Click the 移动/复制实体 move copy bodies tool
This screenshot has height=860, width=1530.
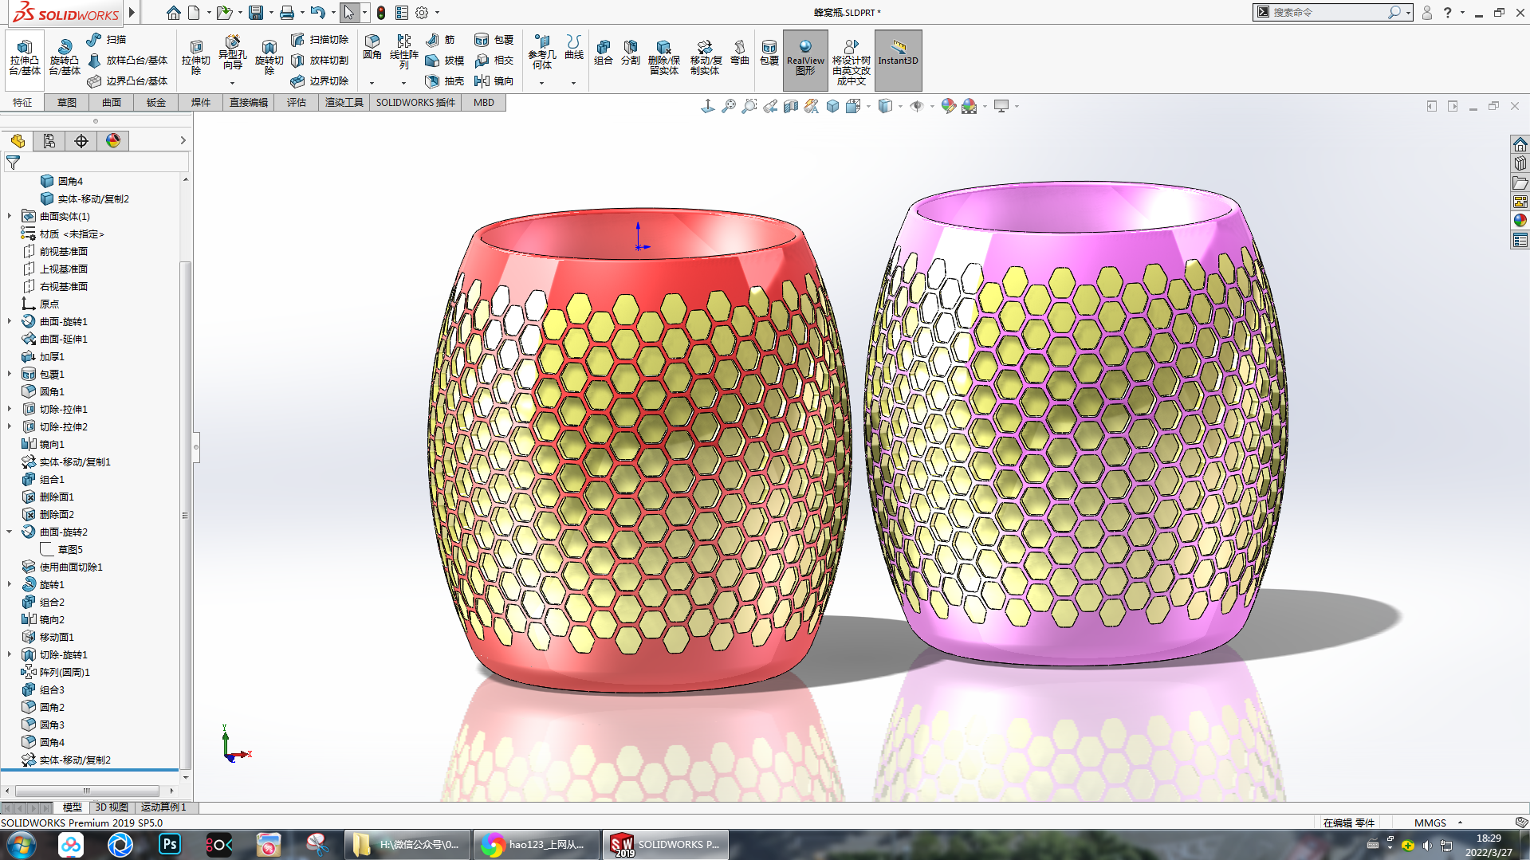pos(706,57)
